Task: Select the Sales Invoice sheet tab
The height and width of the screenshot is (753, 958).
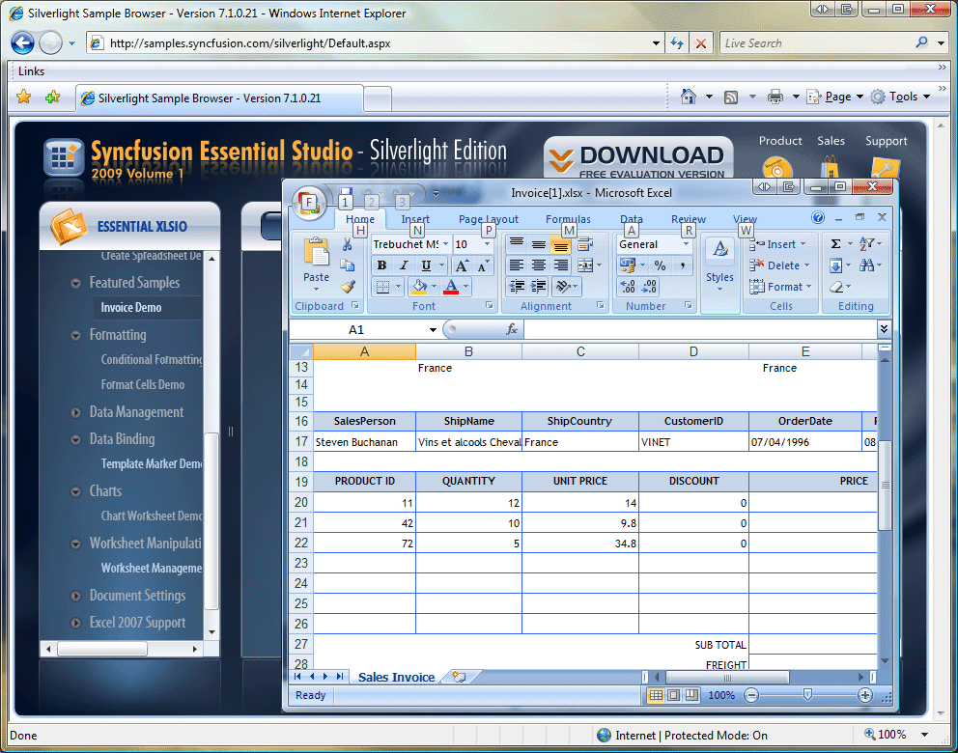Action: click(x=396, y=677)
